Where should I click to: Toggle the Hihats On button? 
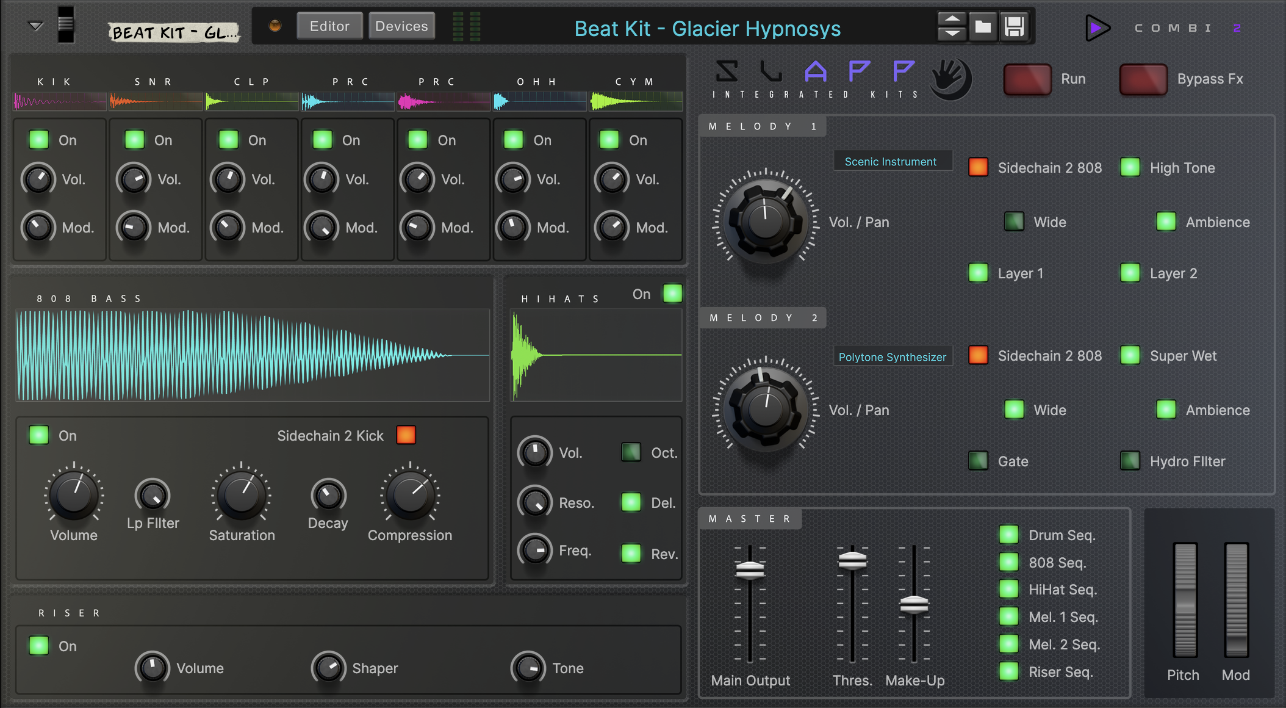672,294
